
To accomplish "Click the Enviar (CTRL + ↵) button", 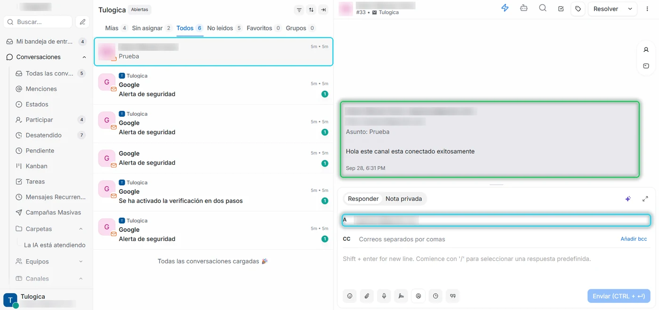I will click(x=619, y=296).
